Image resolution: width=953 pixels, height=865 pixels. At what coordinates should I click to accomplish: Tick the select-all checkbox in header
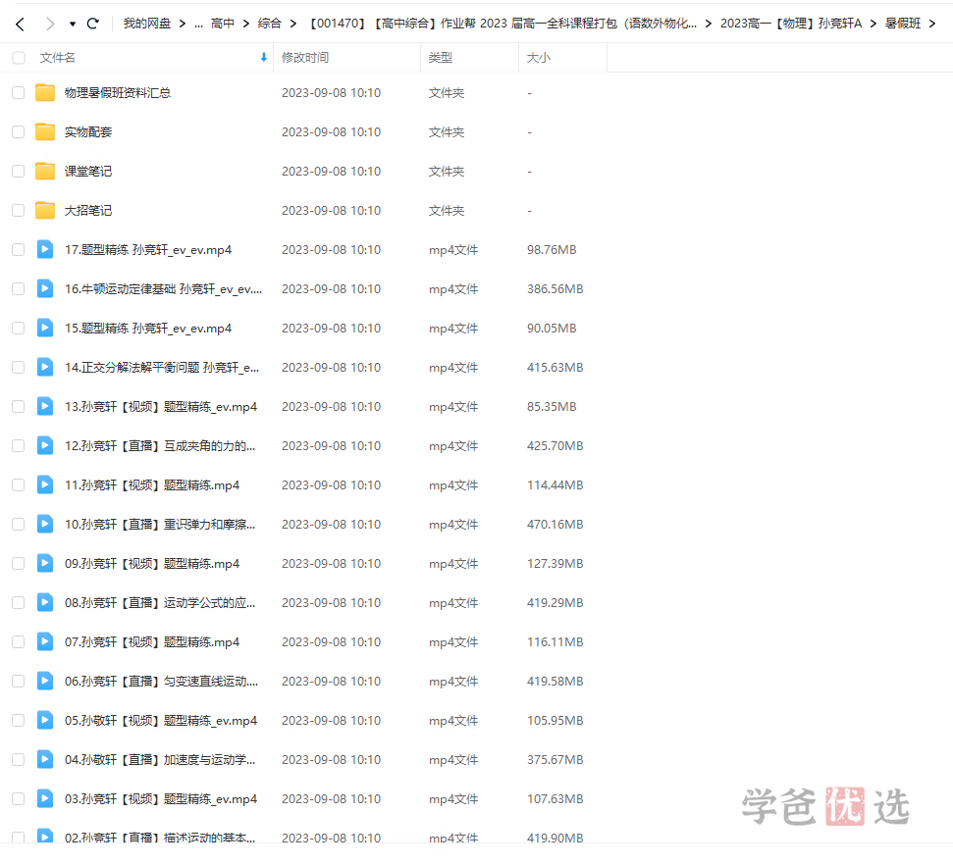(x=19, y=58)
